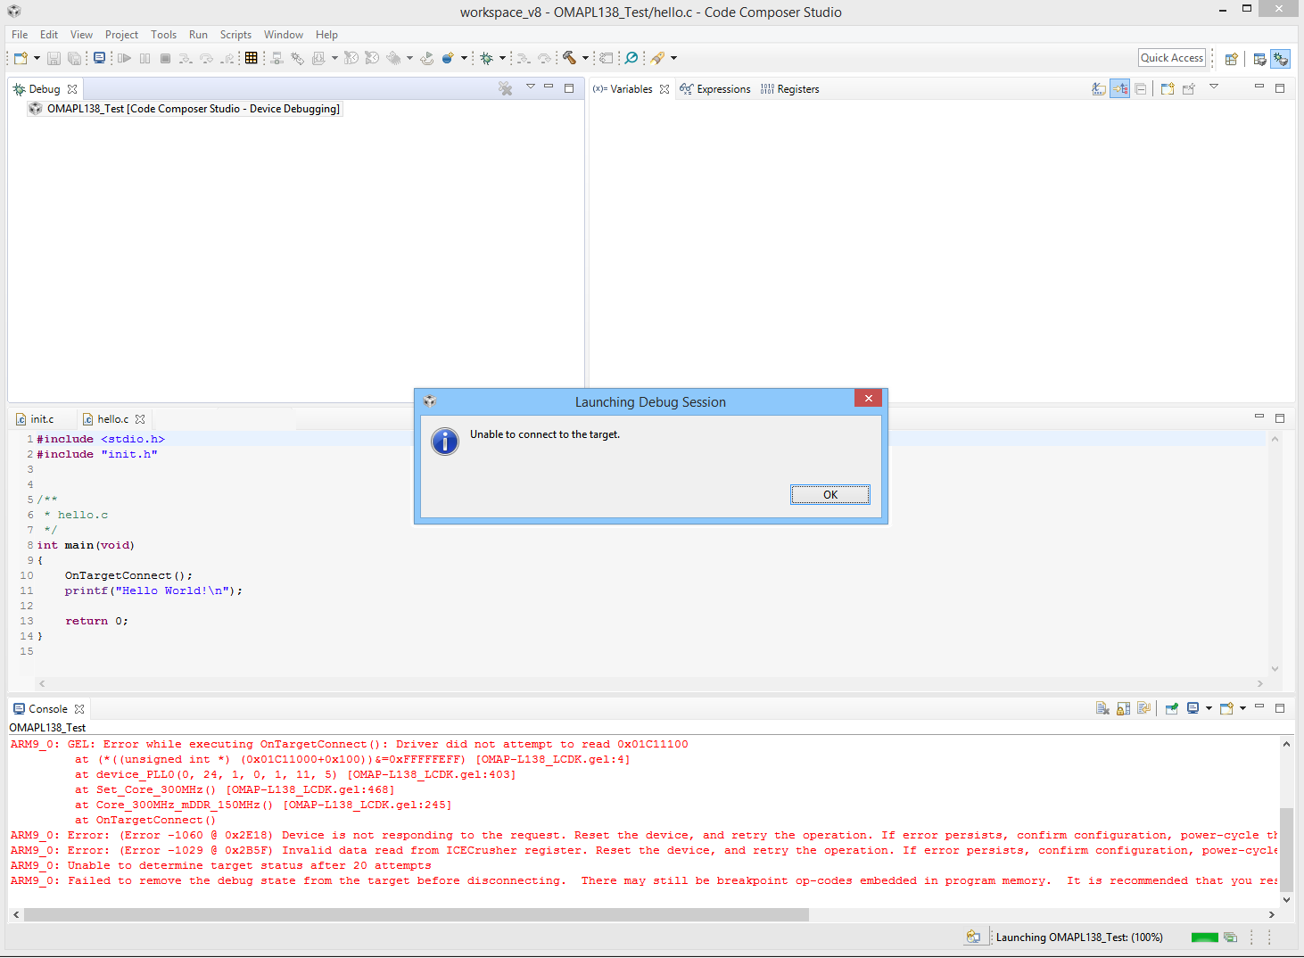1304x958 pixels.
Task: Open the Project menu
Action: click(121, 35)
